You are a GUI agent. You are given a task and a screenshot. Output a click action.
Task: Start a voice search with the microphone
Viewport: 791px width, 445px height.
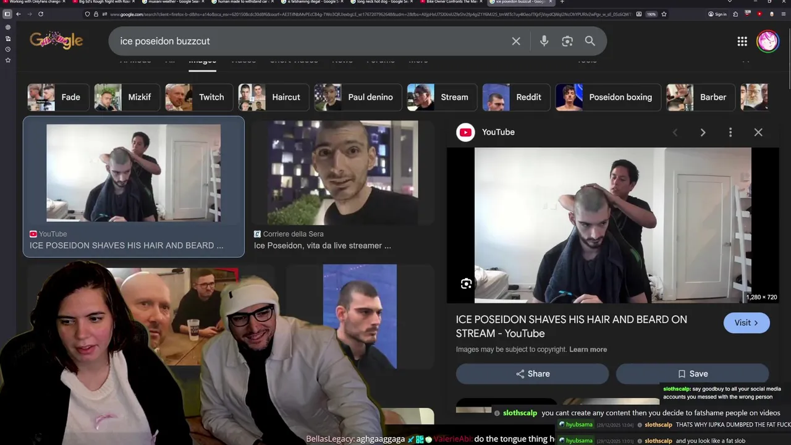click(x=544, y=41)
